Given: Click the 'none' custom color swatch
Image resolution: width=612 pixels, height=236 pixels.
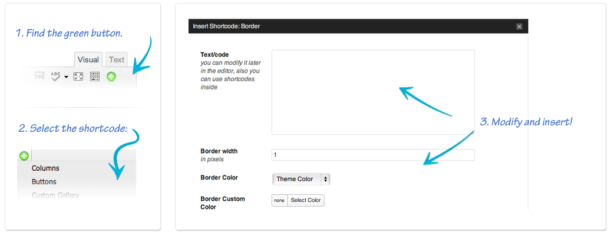Looking at the screenshot, I should (279, 201).
